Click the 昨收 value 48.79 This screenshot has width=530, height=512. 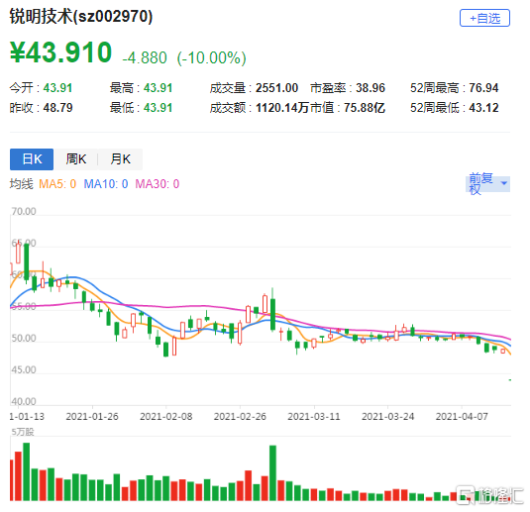click(57, 108)
